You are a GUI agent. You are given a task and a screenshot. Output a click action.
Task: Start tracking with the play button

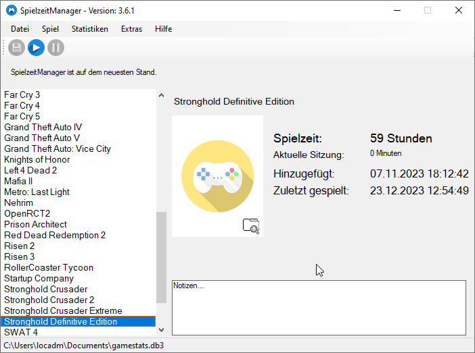pos(37,47)
